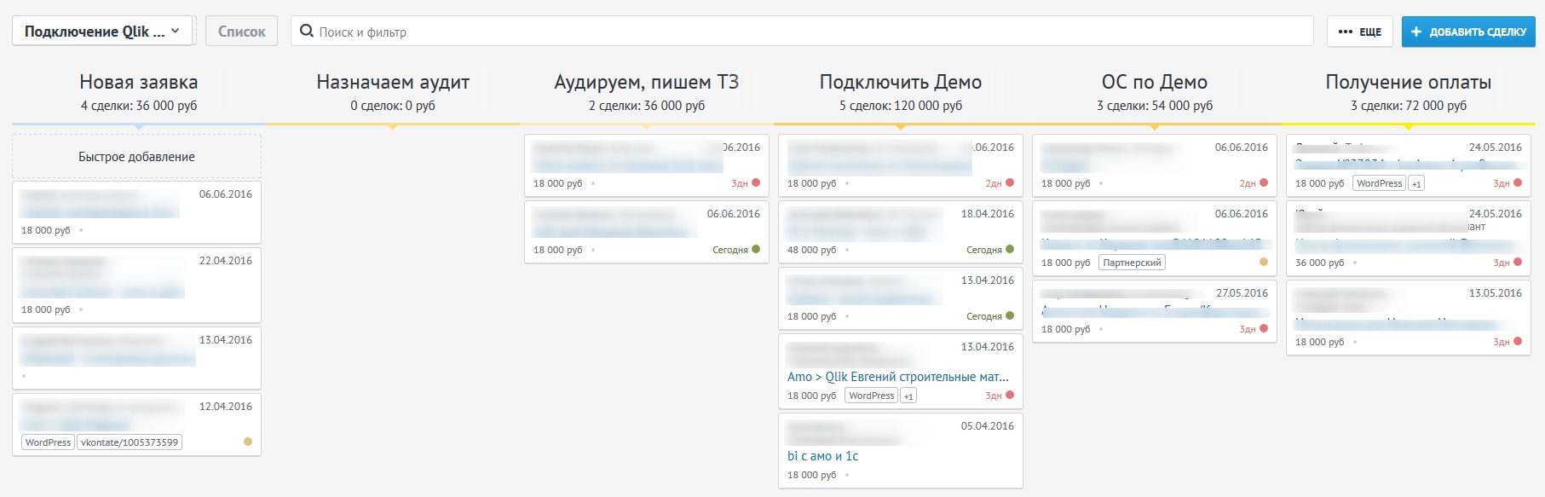This screenshot has height=497, width=1545.
Task: Click the red task dot on the 13.05.2016 card
Action: click(1518, 342)
